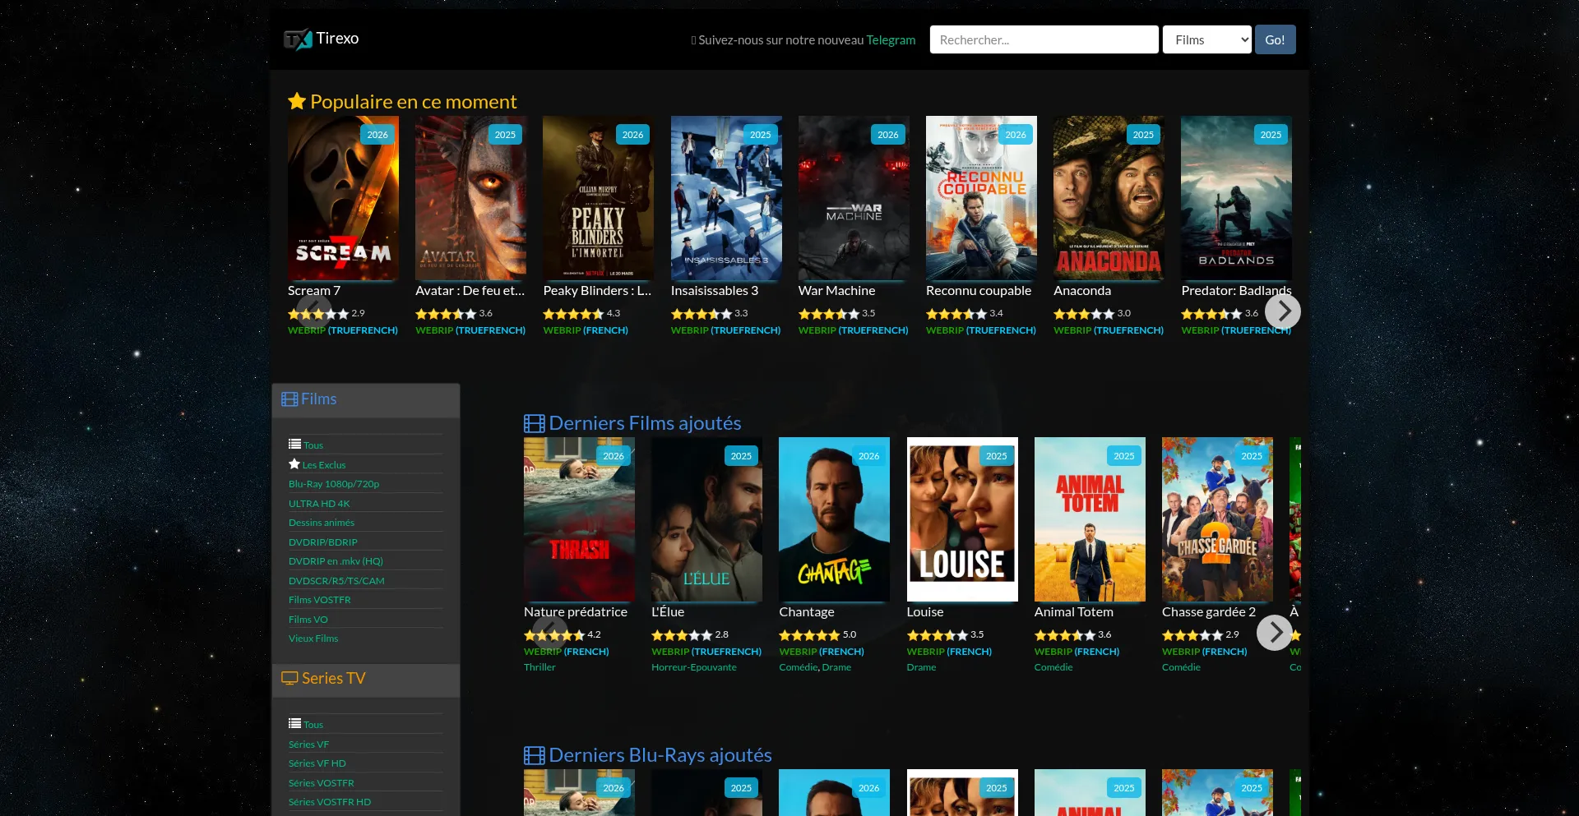Select Dessins animés category
The width and height of the screenshot is (1579, 816).
coord(322,523)
